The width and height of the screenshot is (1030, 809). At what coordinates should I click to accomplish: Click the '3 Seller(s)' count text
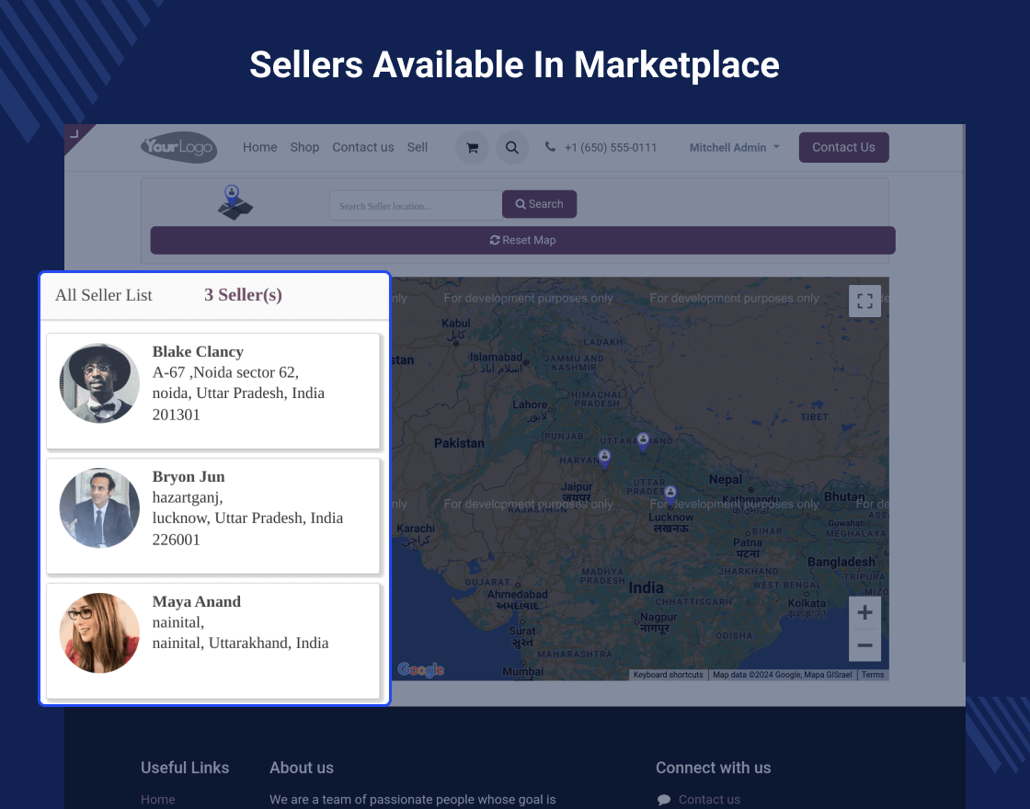tap(243, 295)
